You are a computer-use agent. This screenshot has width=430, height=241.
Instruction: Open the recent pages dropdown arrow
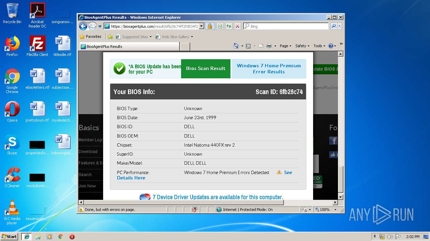[x=100, y=26]
